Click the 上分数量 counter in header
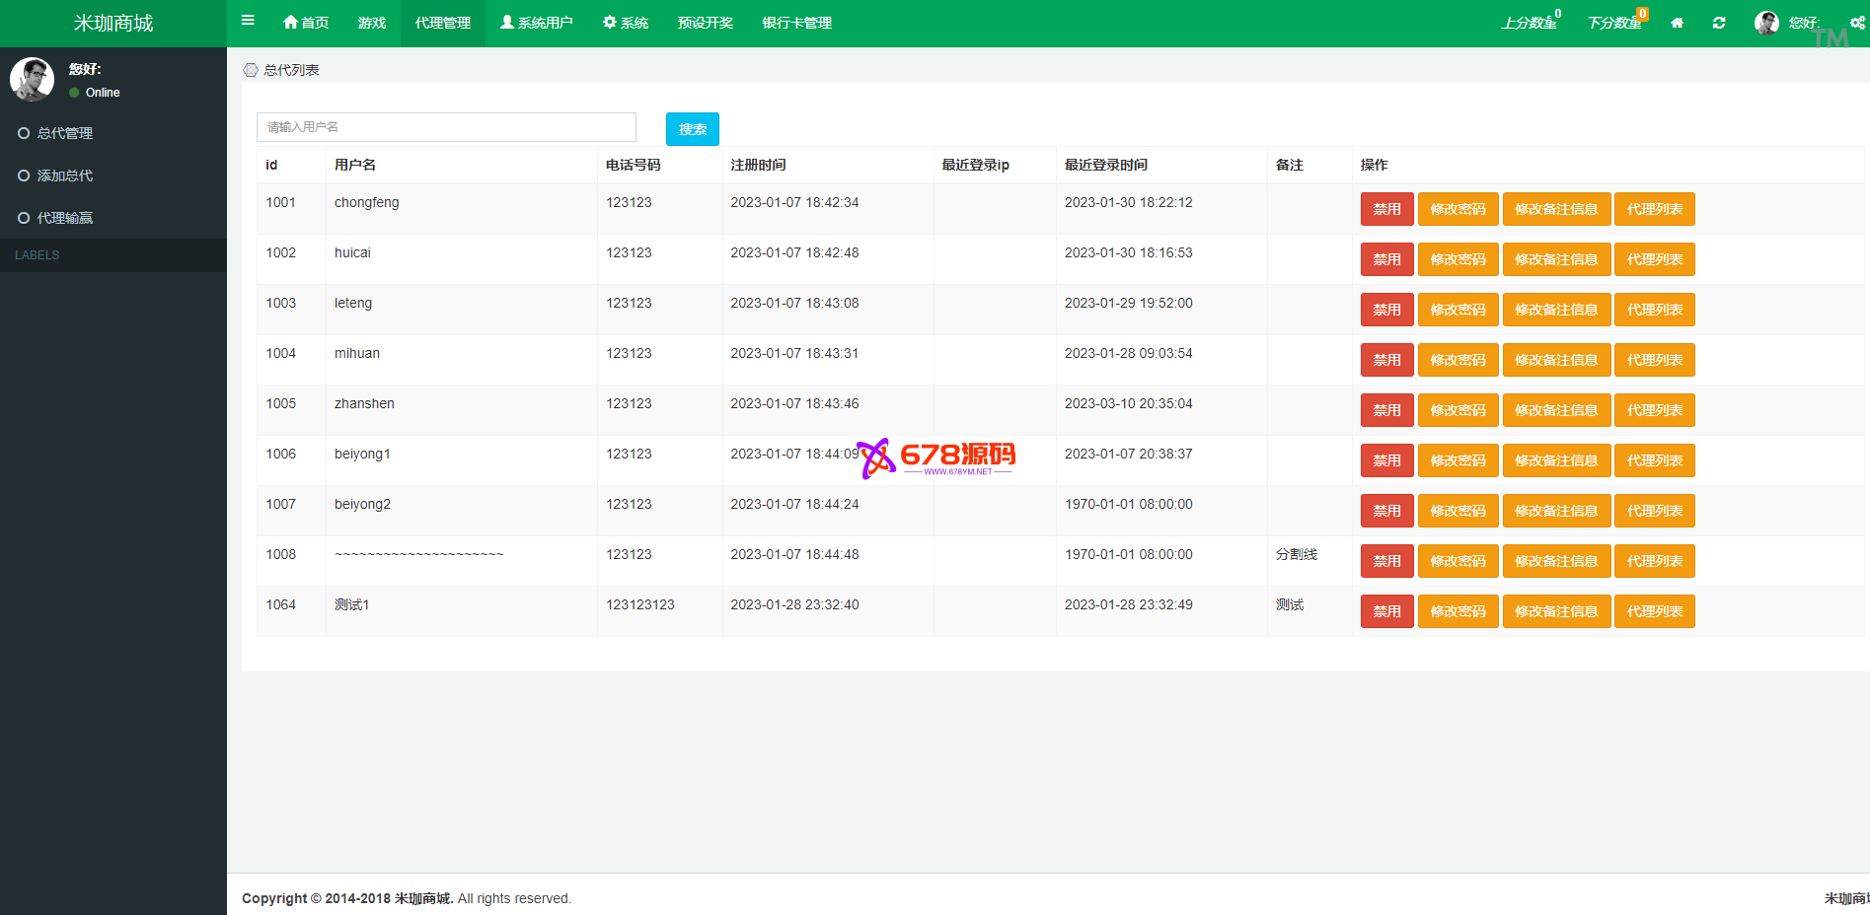 coord(1530,23)
